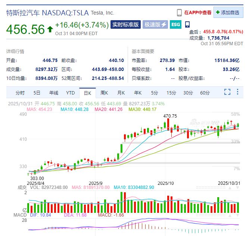The width and height of the screenshot is (249, 236).
Task: Open the 60分 chart tab
Action: [205, 93]
